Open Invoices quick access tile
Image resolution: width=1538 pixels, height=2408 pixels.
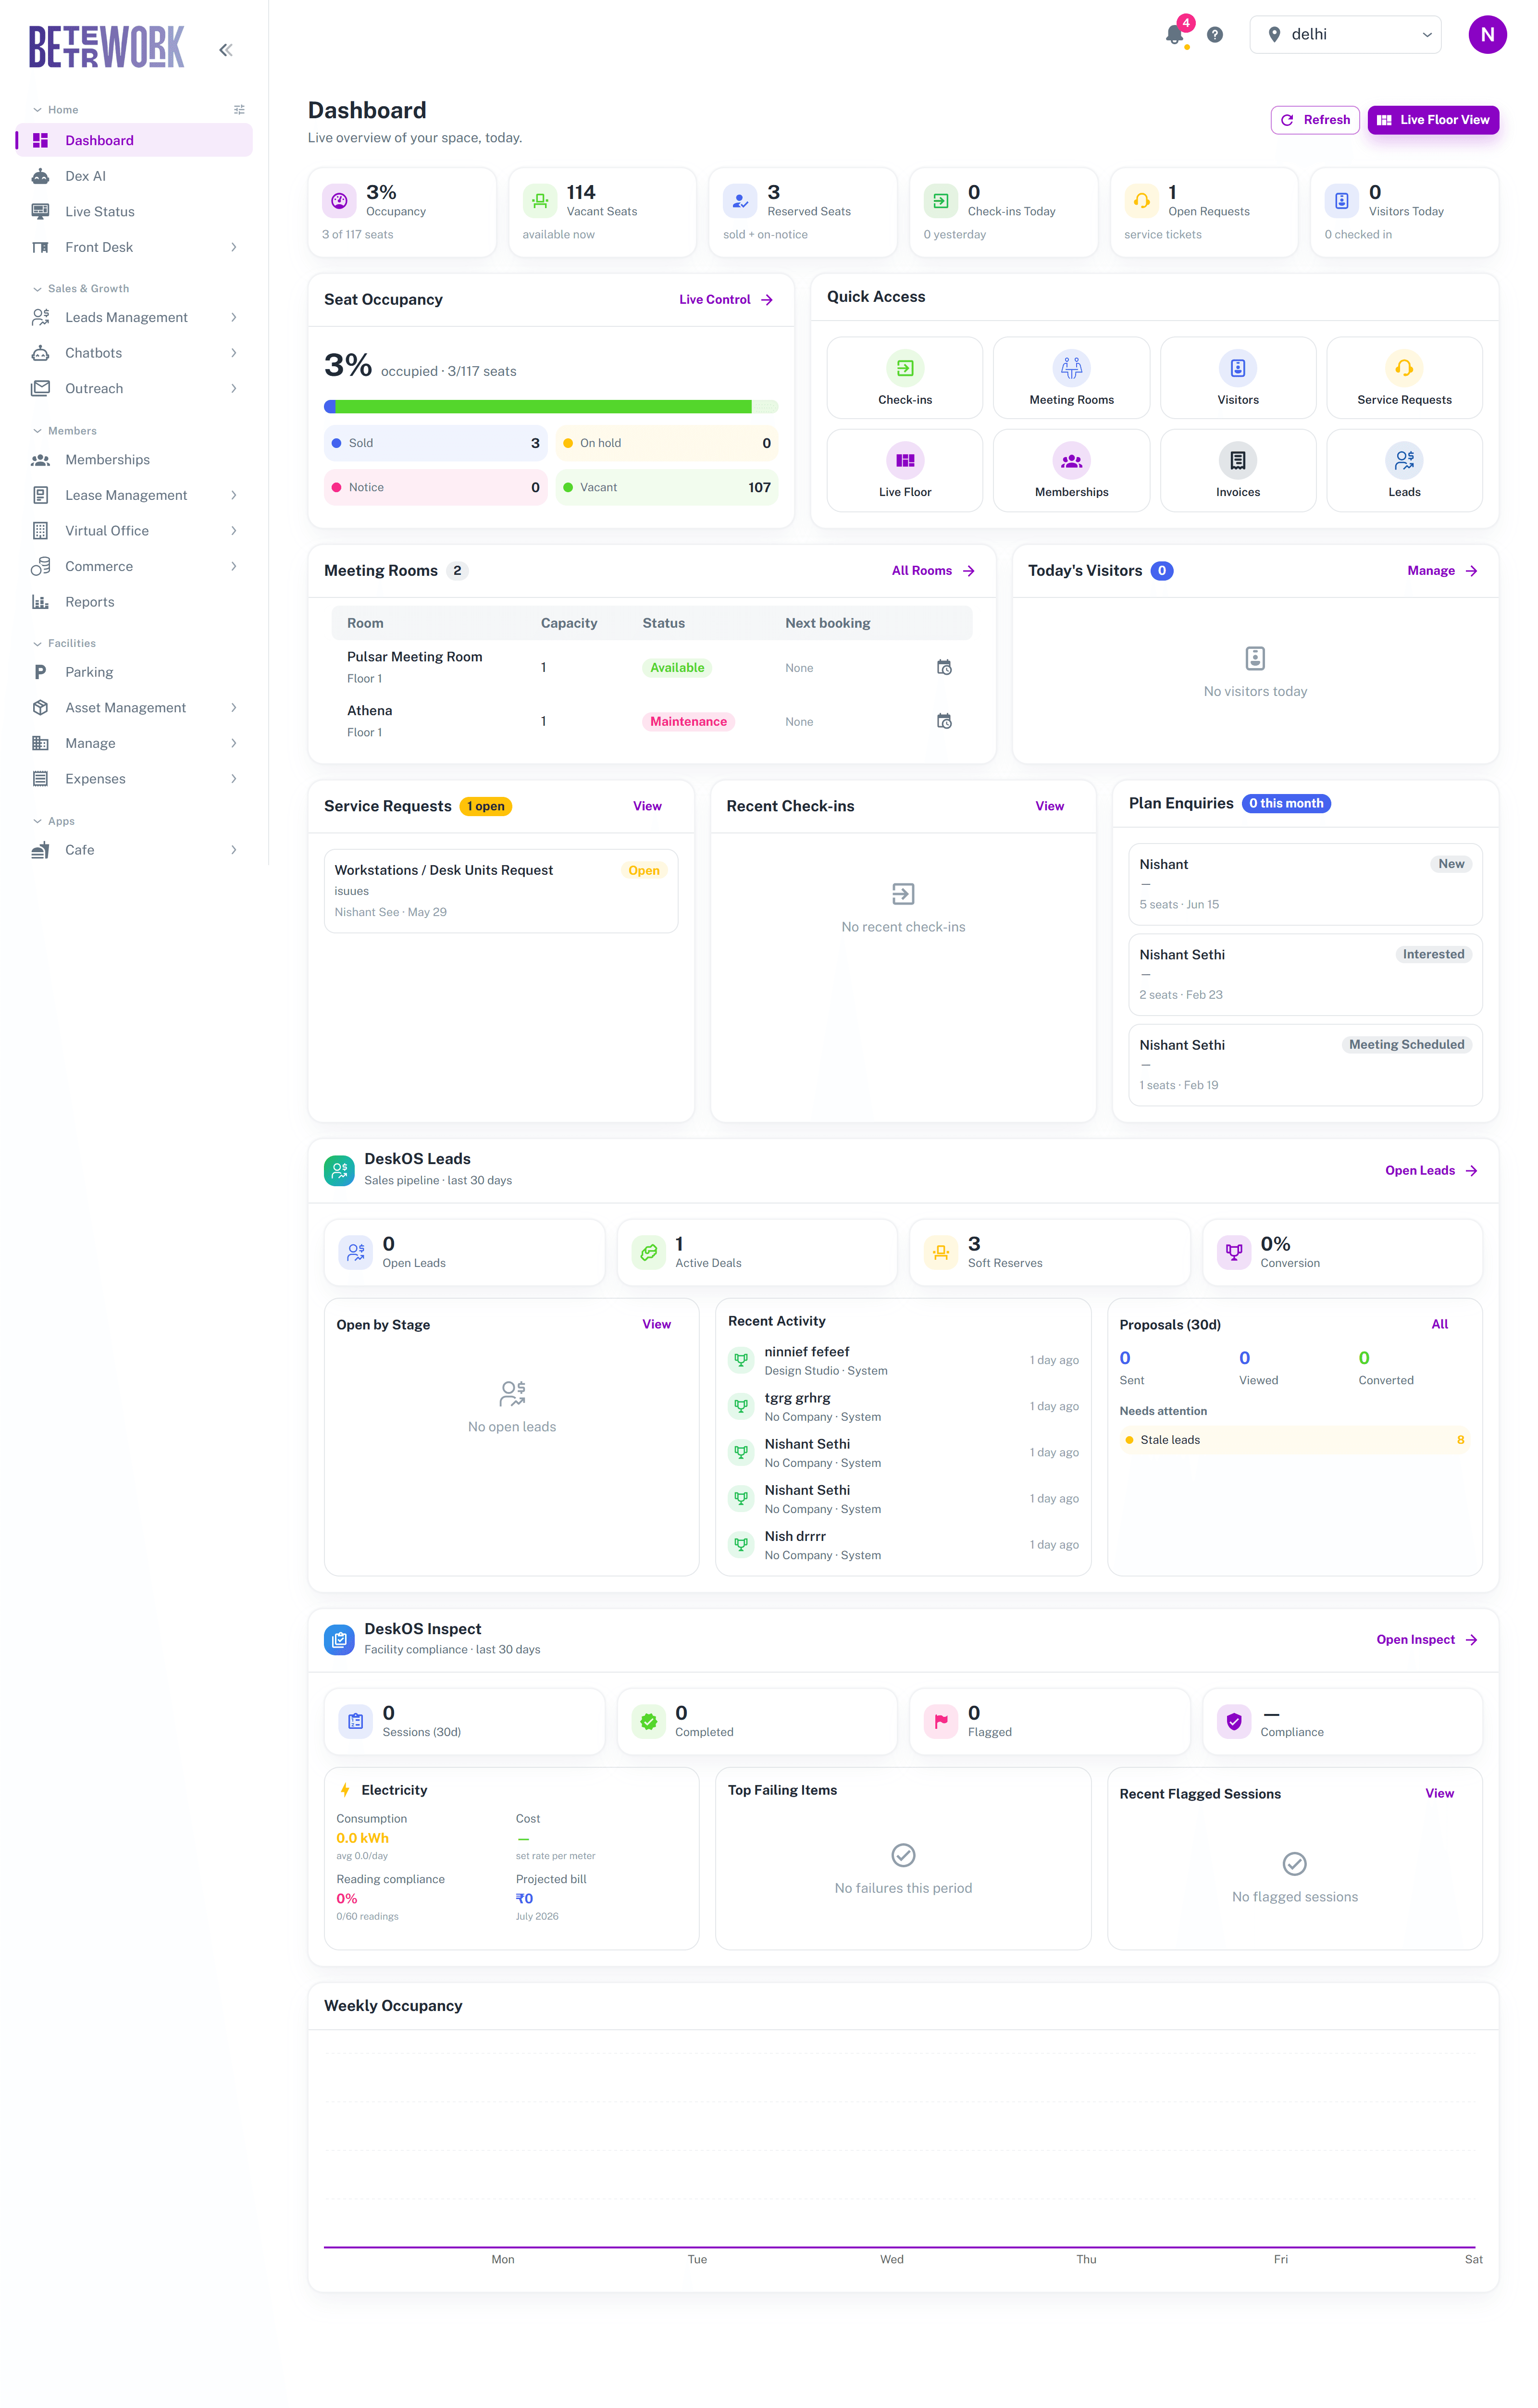click(1238, 471)
